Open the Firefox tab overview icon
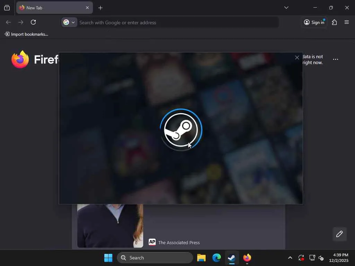The image size is (355, 266). [7, 8]
